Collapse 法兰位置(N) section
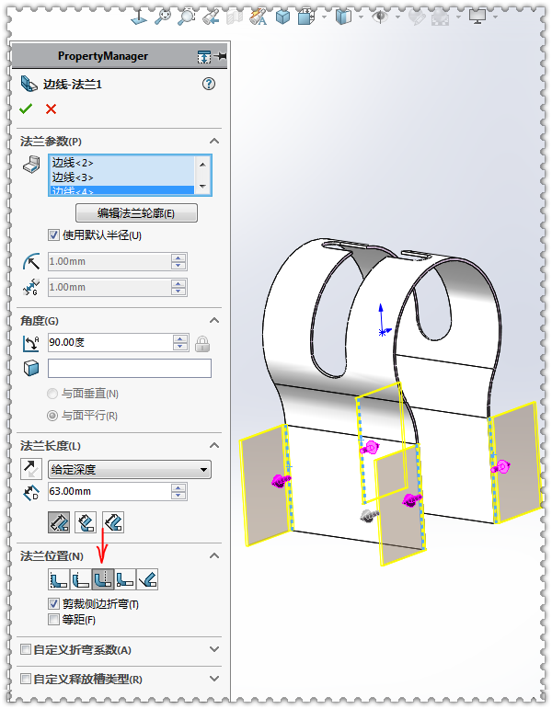Screen dimensions: 552x709 (x=214, y=555)
